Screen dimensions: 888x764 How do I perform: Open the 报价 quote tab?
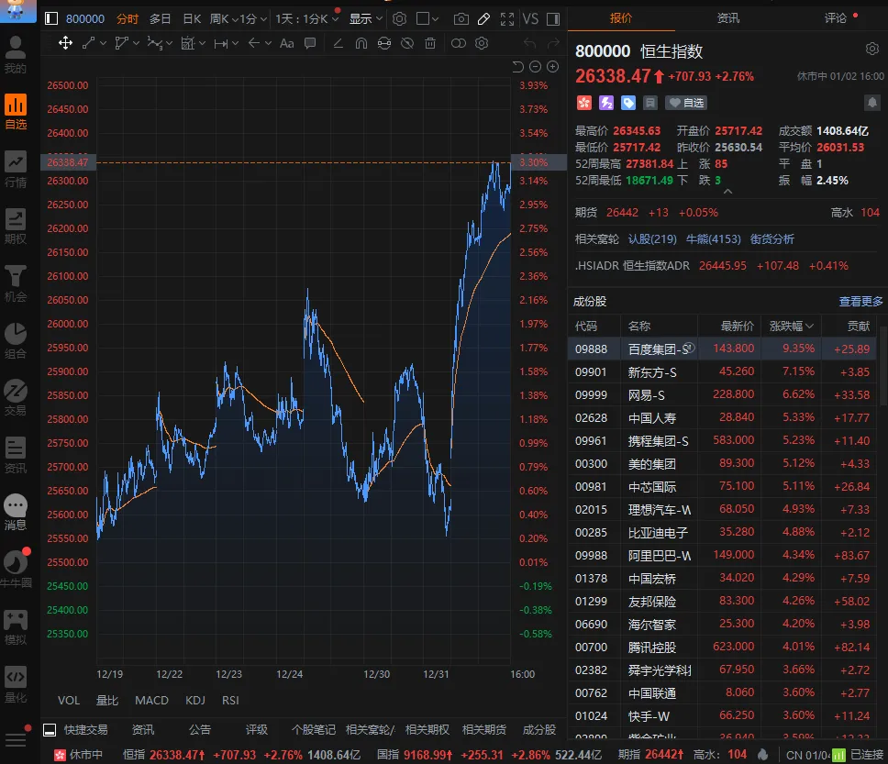tap(621, 18)
